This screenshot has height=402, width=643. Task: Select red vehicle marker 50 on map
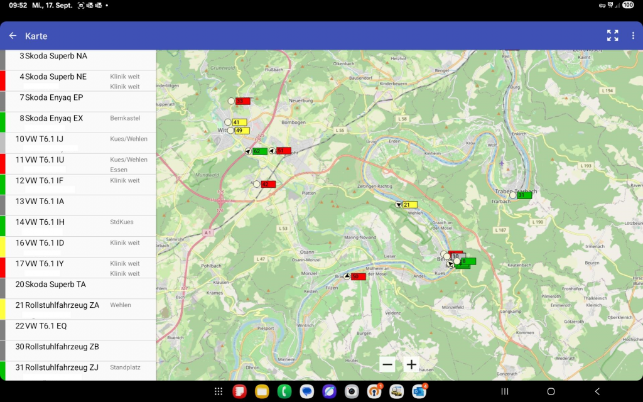pyautogui.click(x=358, y=276)
